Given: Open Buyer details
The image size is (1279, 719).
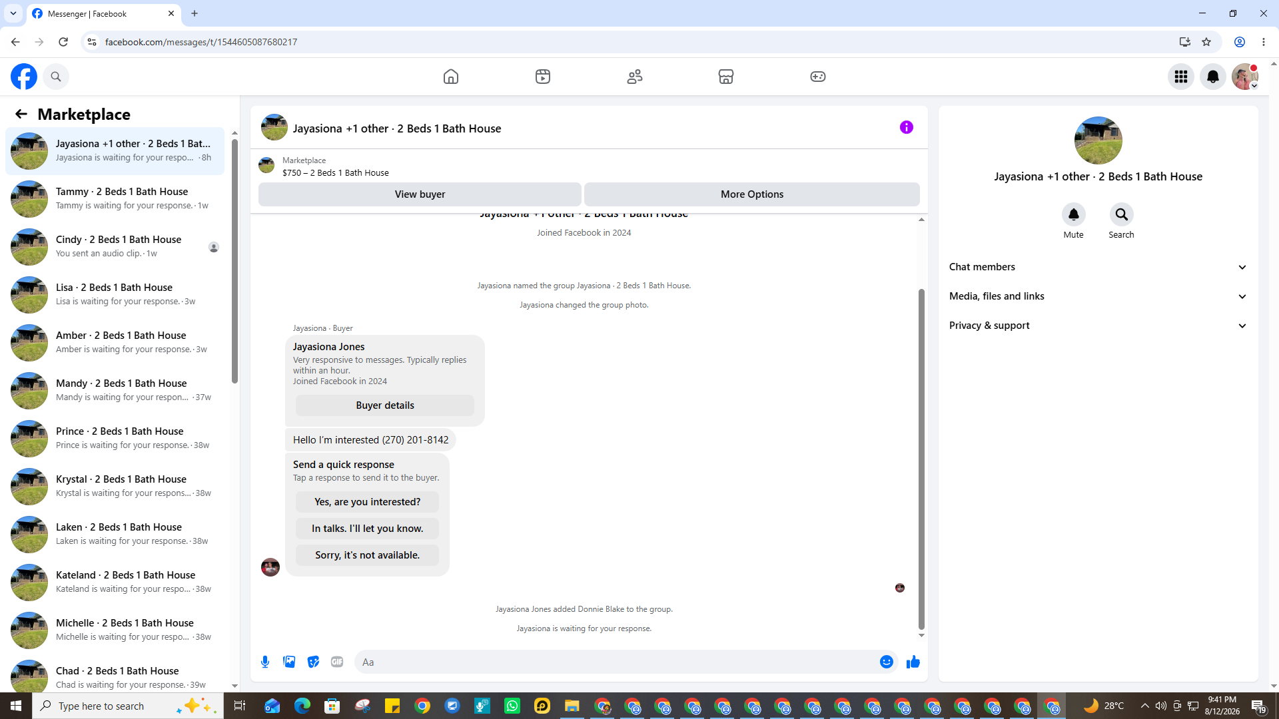Looking at the screenshot, I should point(385,405).
